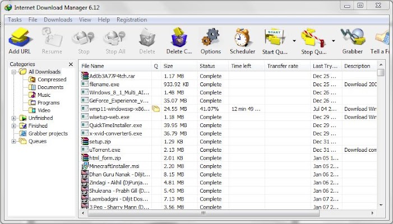393x224 pixels.
Task: Expand the Finished tree node
Action: (14, 126)
